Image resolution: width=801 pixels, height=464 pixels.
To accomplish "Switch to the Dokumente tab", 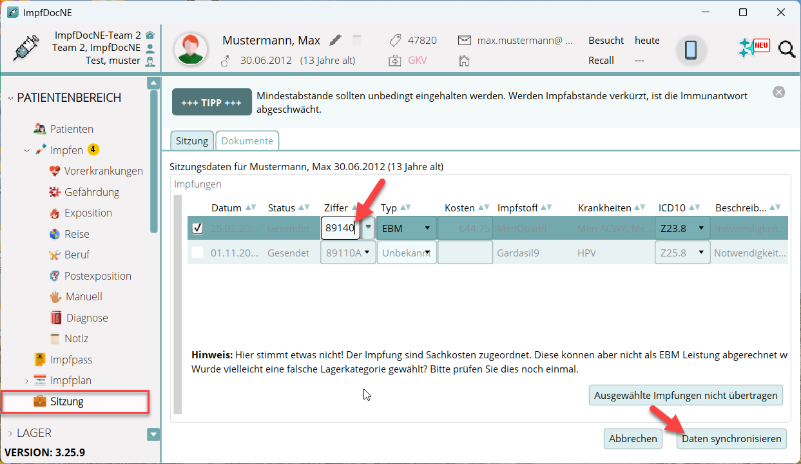I will tap(247, 141).
